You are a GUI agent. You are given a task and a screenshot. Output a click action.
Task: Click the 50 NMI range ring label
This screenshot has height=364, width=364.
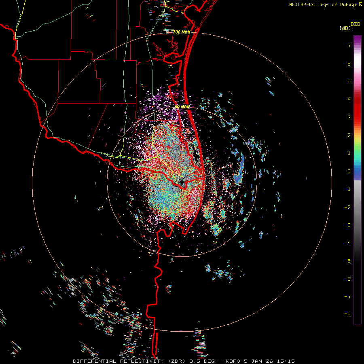[182, 107]
